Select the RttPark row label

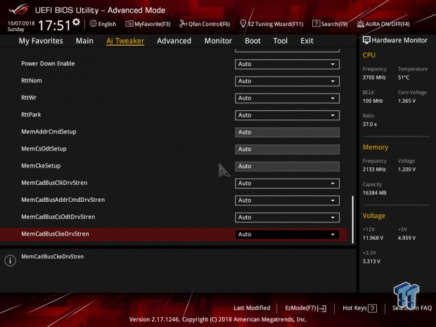[31, 115]
